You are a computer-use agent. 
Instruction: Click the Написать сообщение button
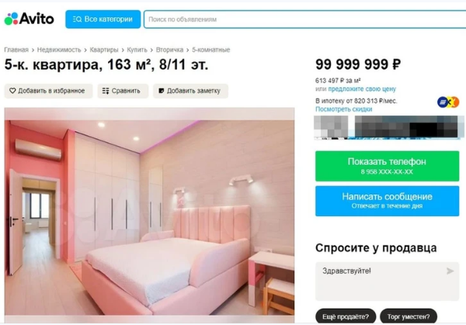coord(387,201)
